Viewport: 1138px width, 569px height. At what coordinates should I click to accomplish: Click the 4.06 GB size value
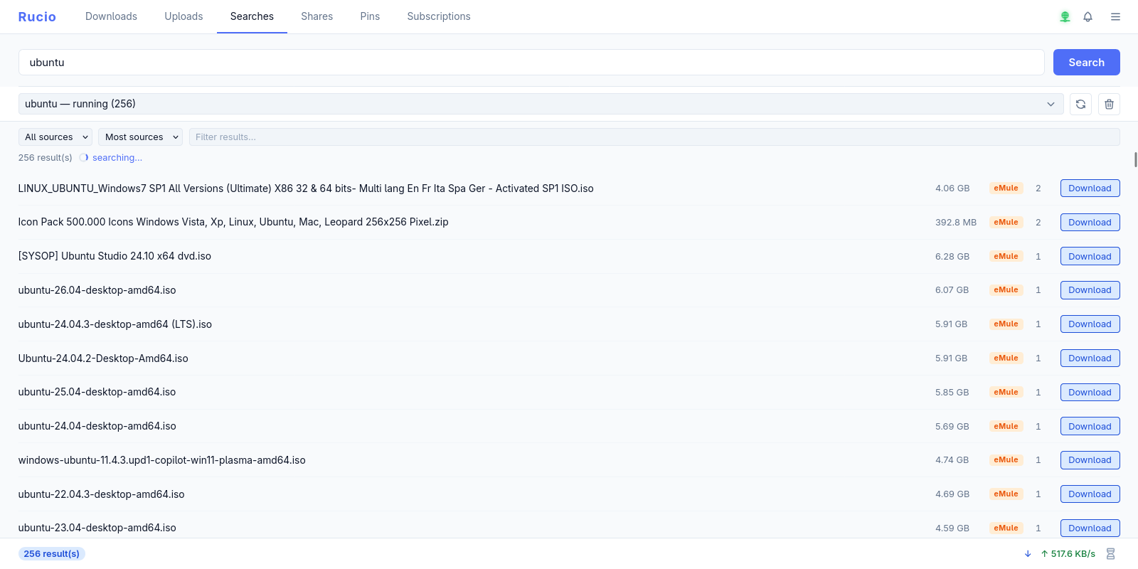[952, 188]
